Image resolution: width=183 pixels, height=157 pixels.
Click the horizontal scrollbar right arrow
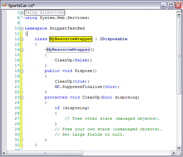tap(173, 153)
